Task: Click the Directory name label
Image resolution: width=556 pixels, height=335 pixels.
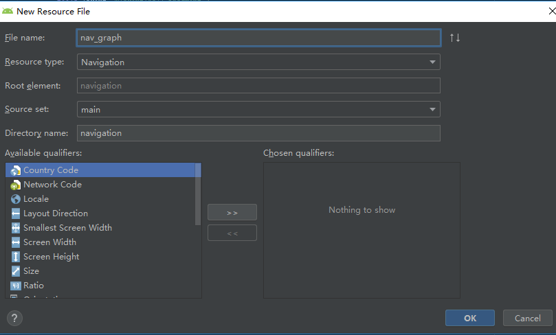Action: point(36,133)
